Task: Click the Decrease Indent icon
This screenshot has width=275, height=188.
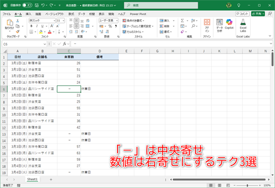Action: (71, 32)
